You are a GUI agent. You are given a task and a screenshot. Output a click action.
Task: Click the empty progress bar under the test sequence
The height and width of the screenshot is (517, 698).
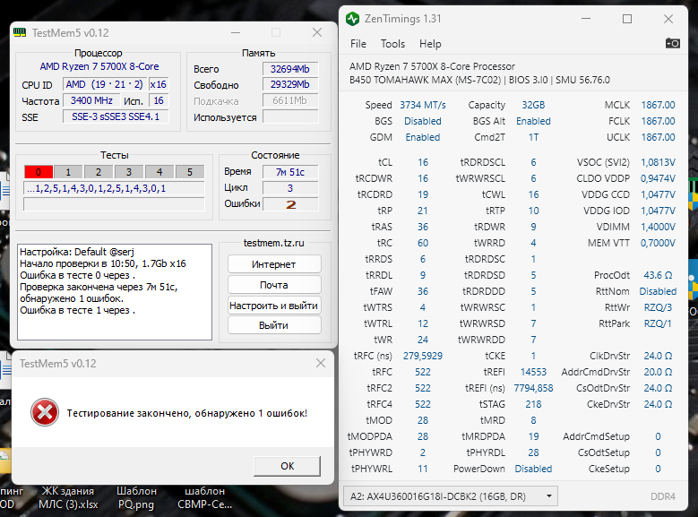coord(114,204)
